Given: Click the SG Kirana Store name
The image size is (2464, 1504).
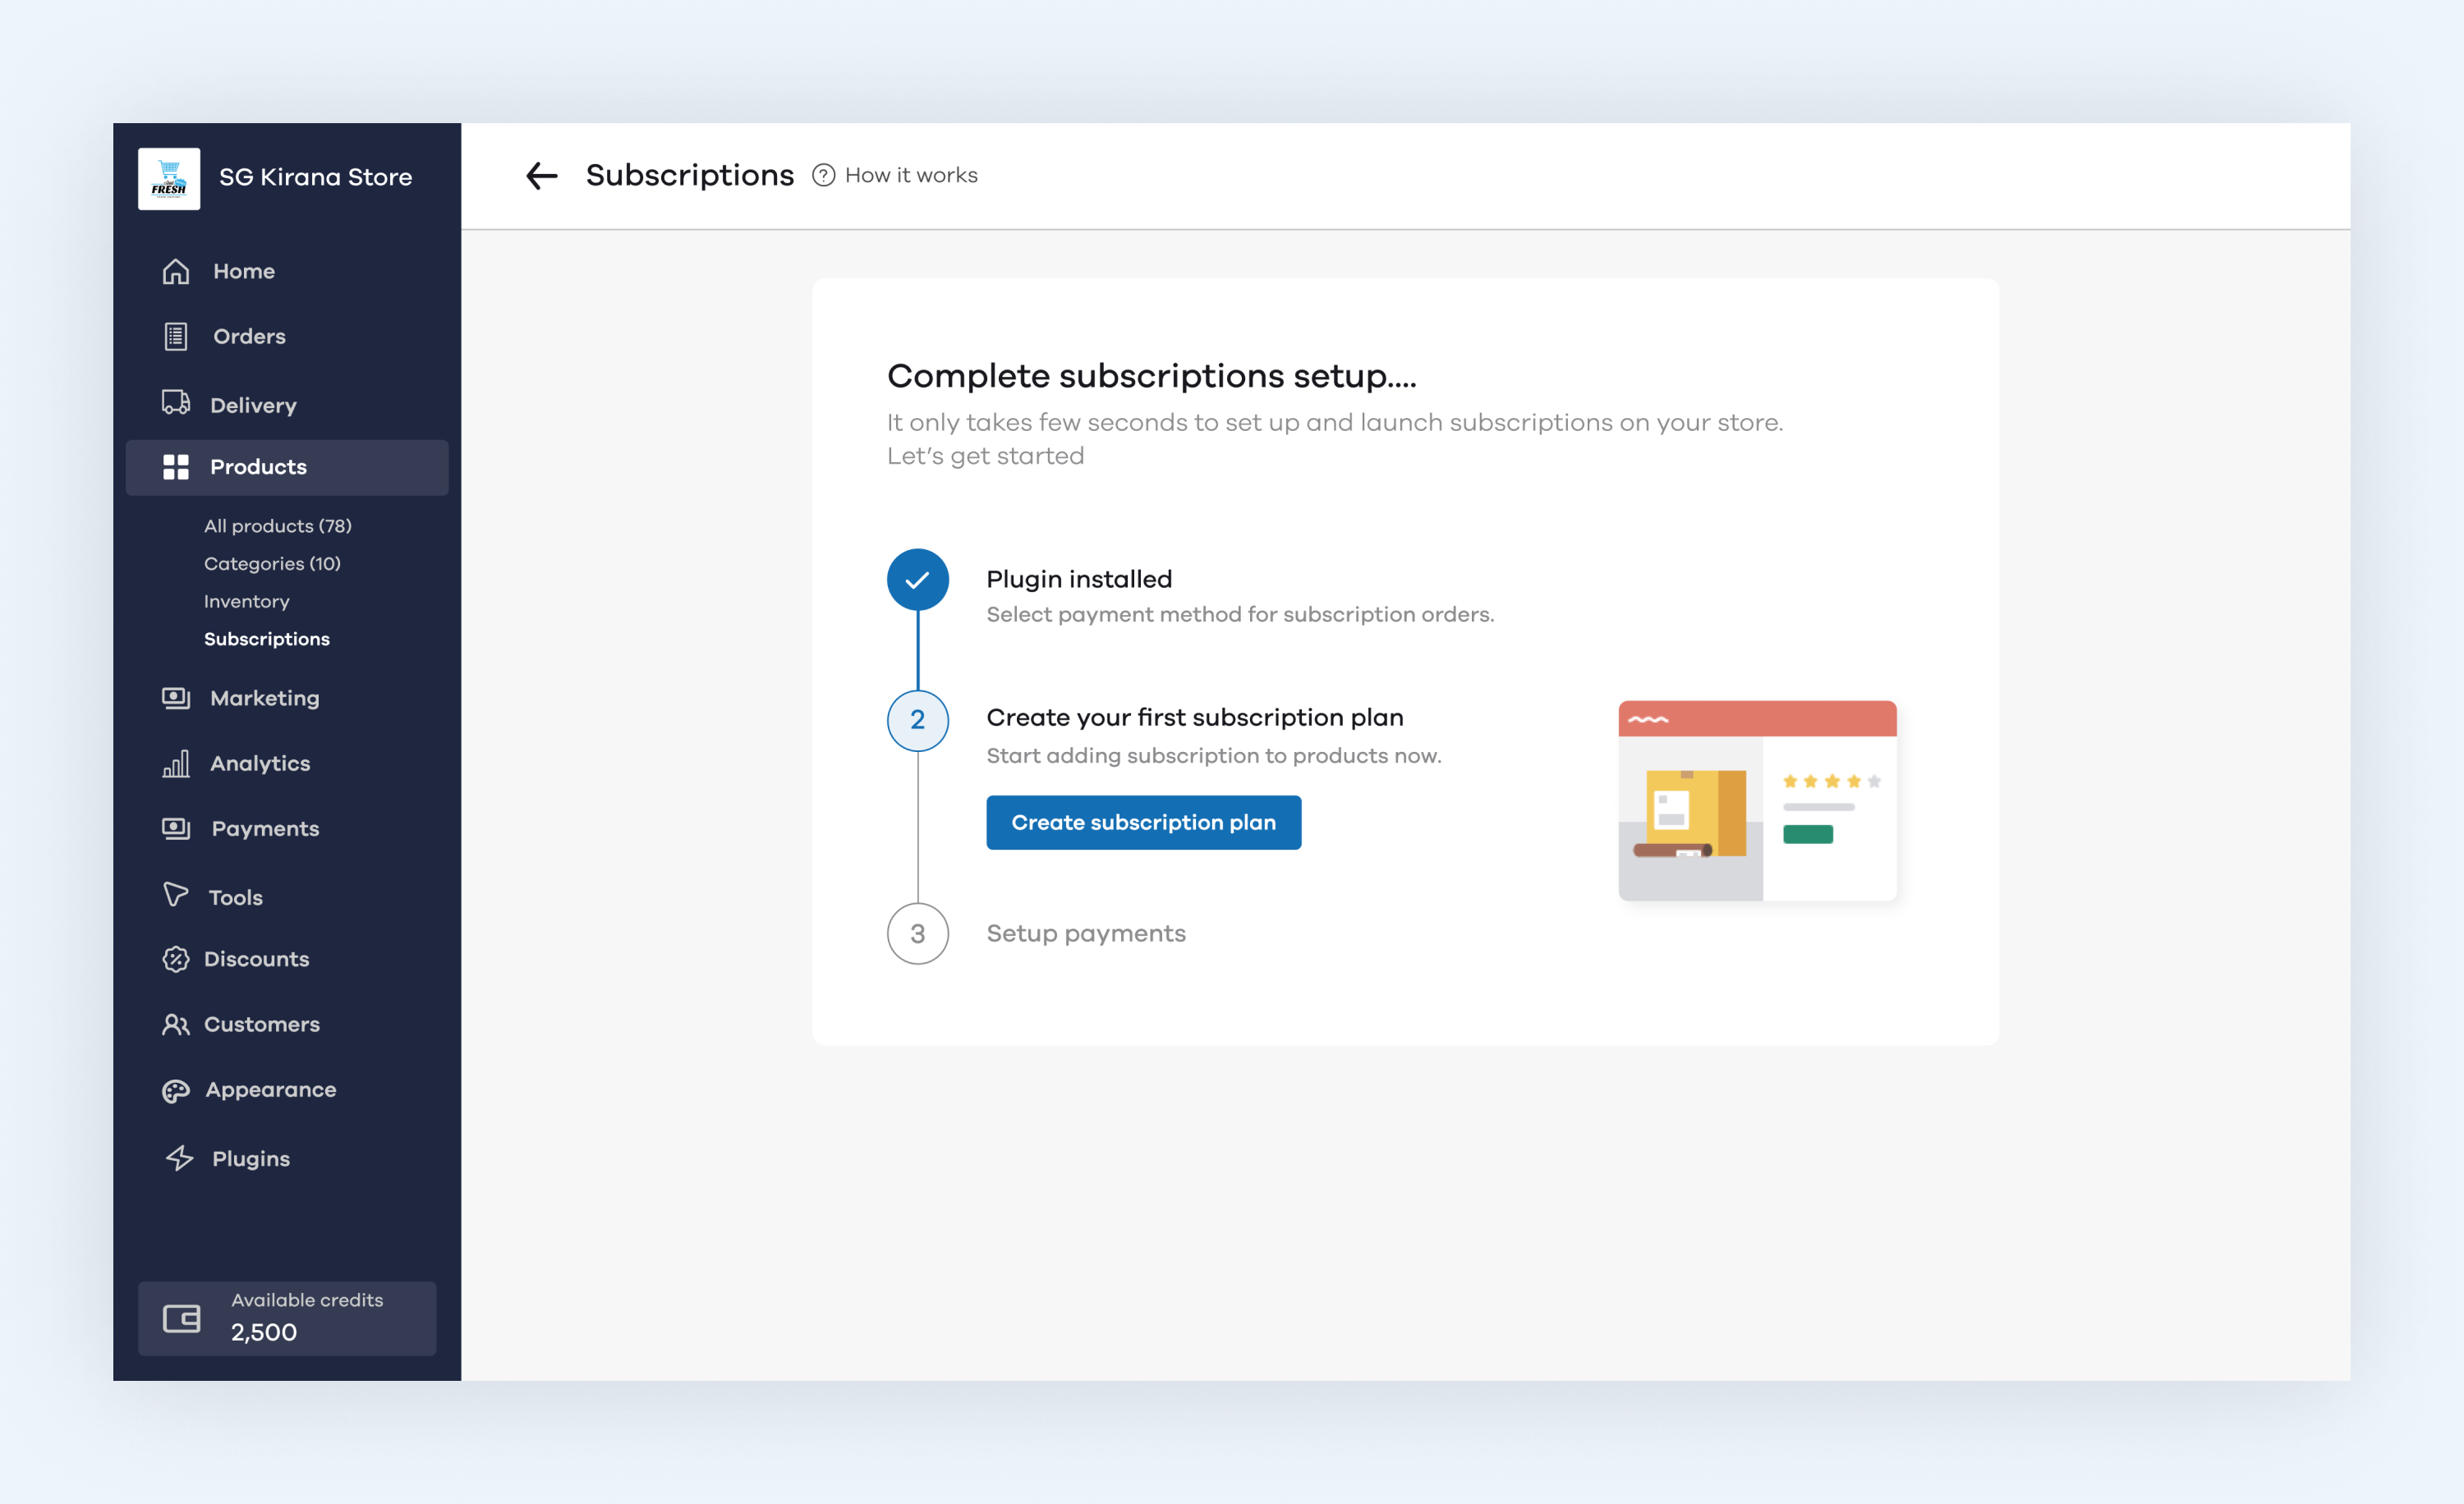Looking at the screenshot, I should tap(315, 178).
